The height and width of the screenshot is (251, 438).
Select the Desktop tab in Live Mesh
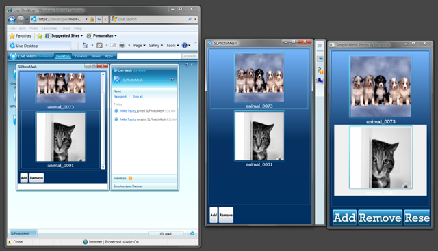click(62, 56)
